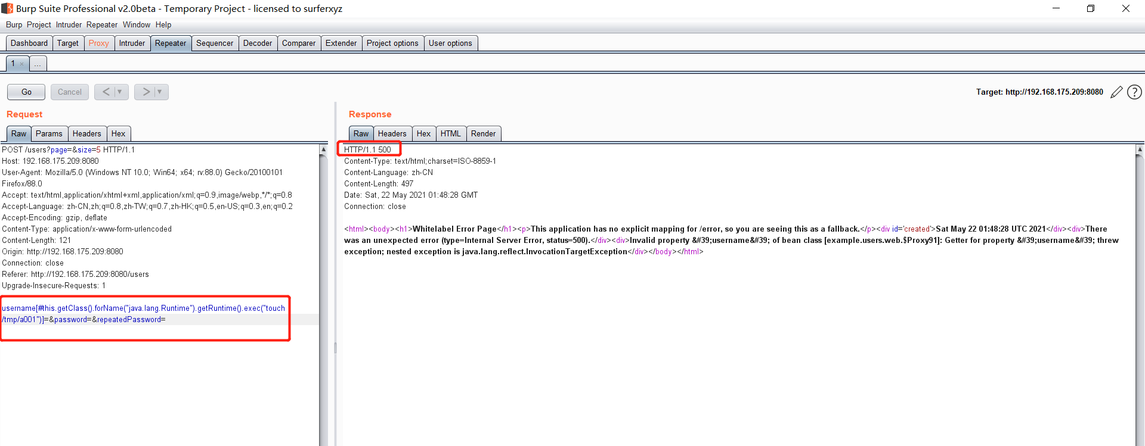Close Repeater tab 1 with x
Viewport: 1145px width, 446px height.
(x=22, y=64)
